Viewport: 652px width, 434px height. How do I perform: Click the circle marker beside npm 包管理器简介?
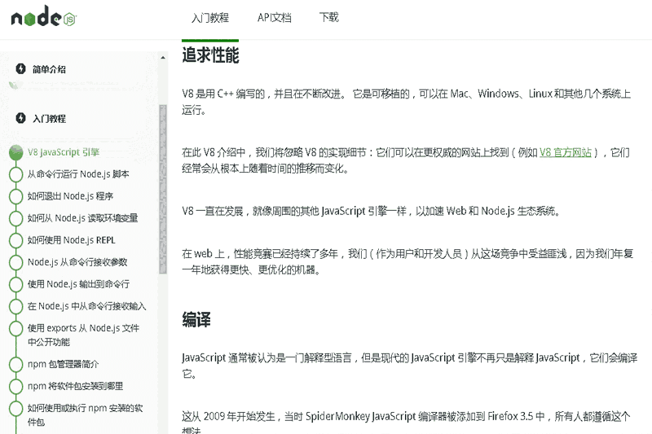15,364
